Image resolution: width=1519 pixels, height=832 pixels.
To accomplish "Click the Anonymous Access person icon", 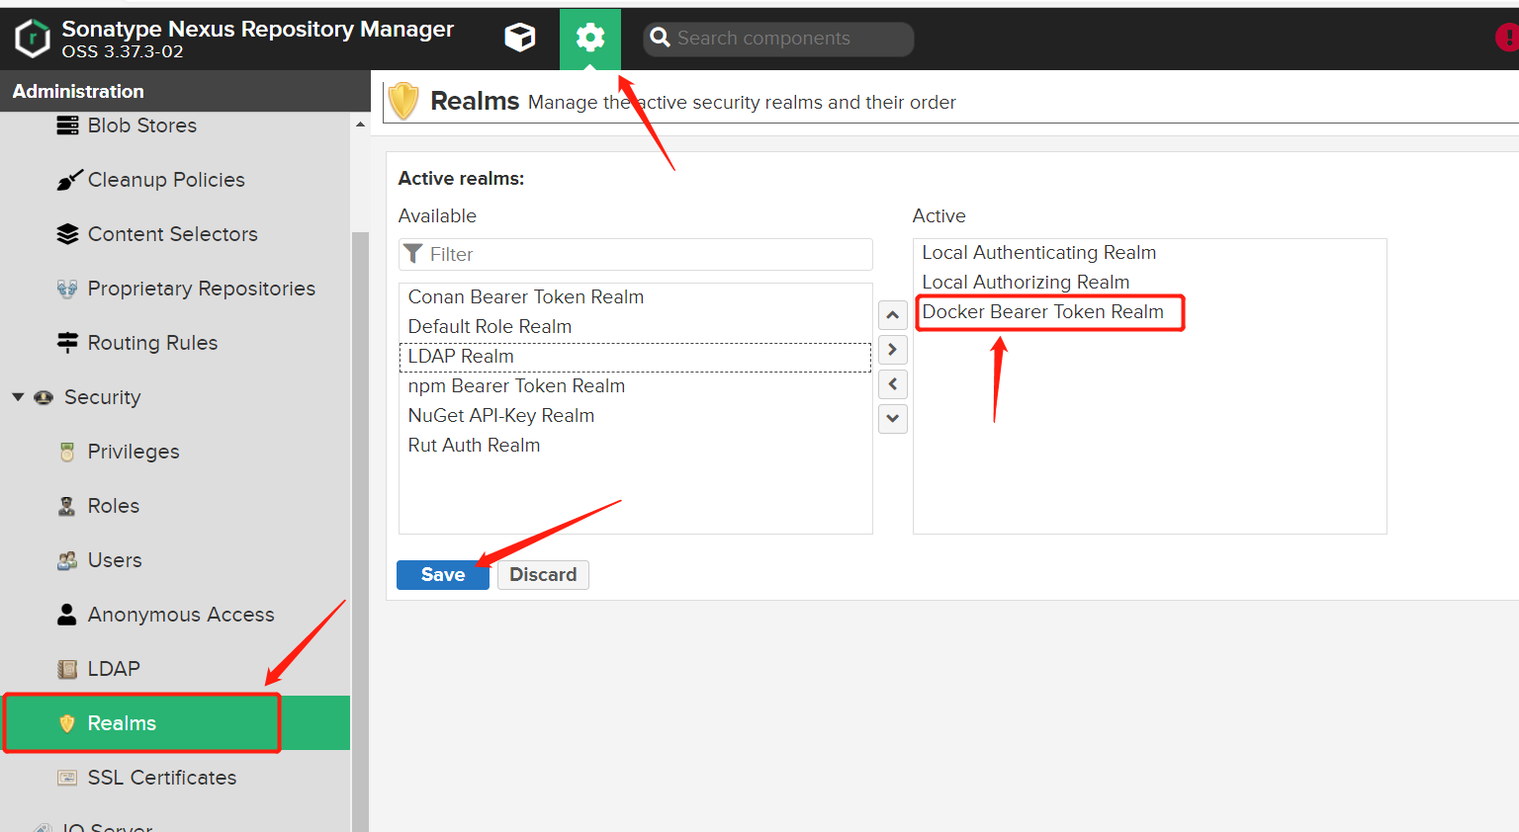I will [66, 615].
